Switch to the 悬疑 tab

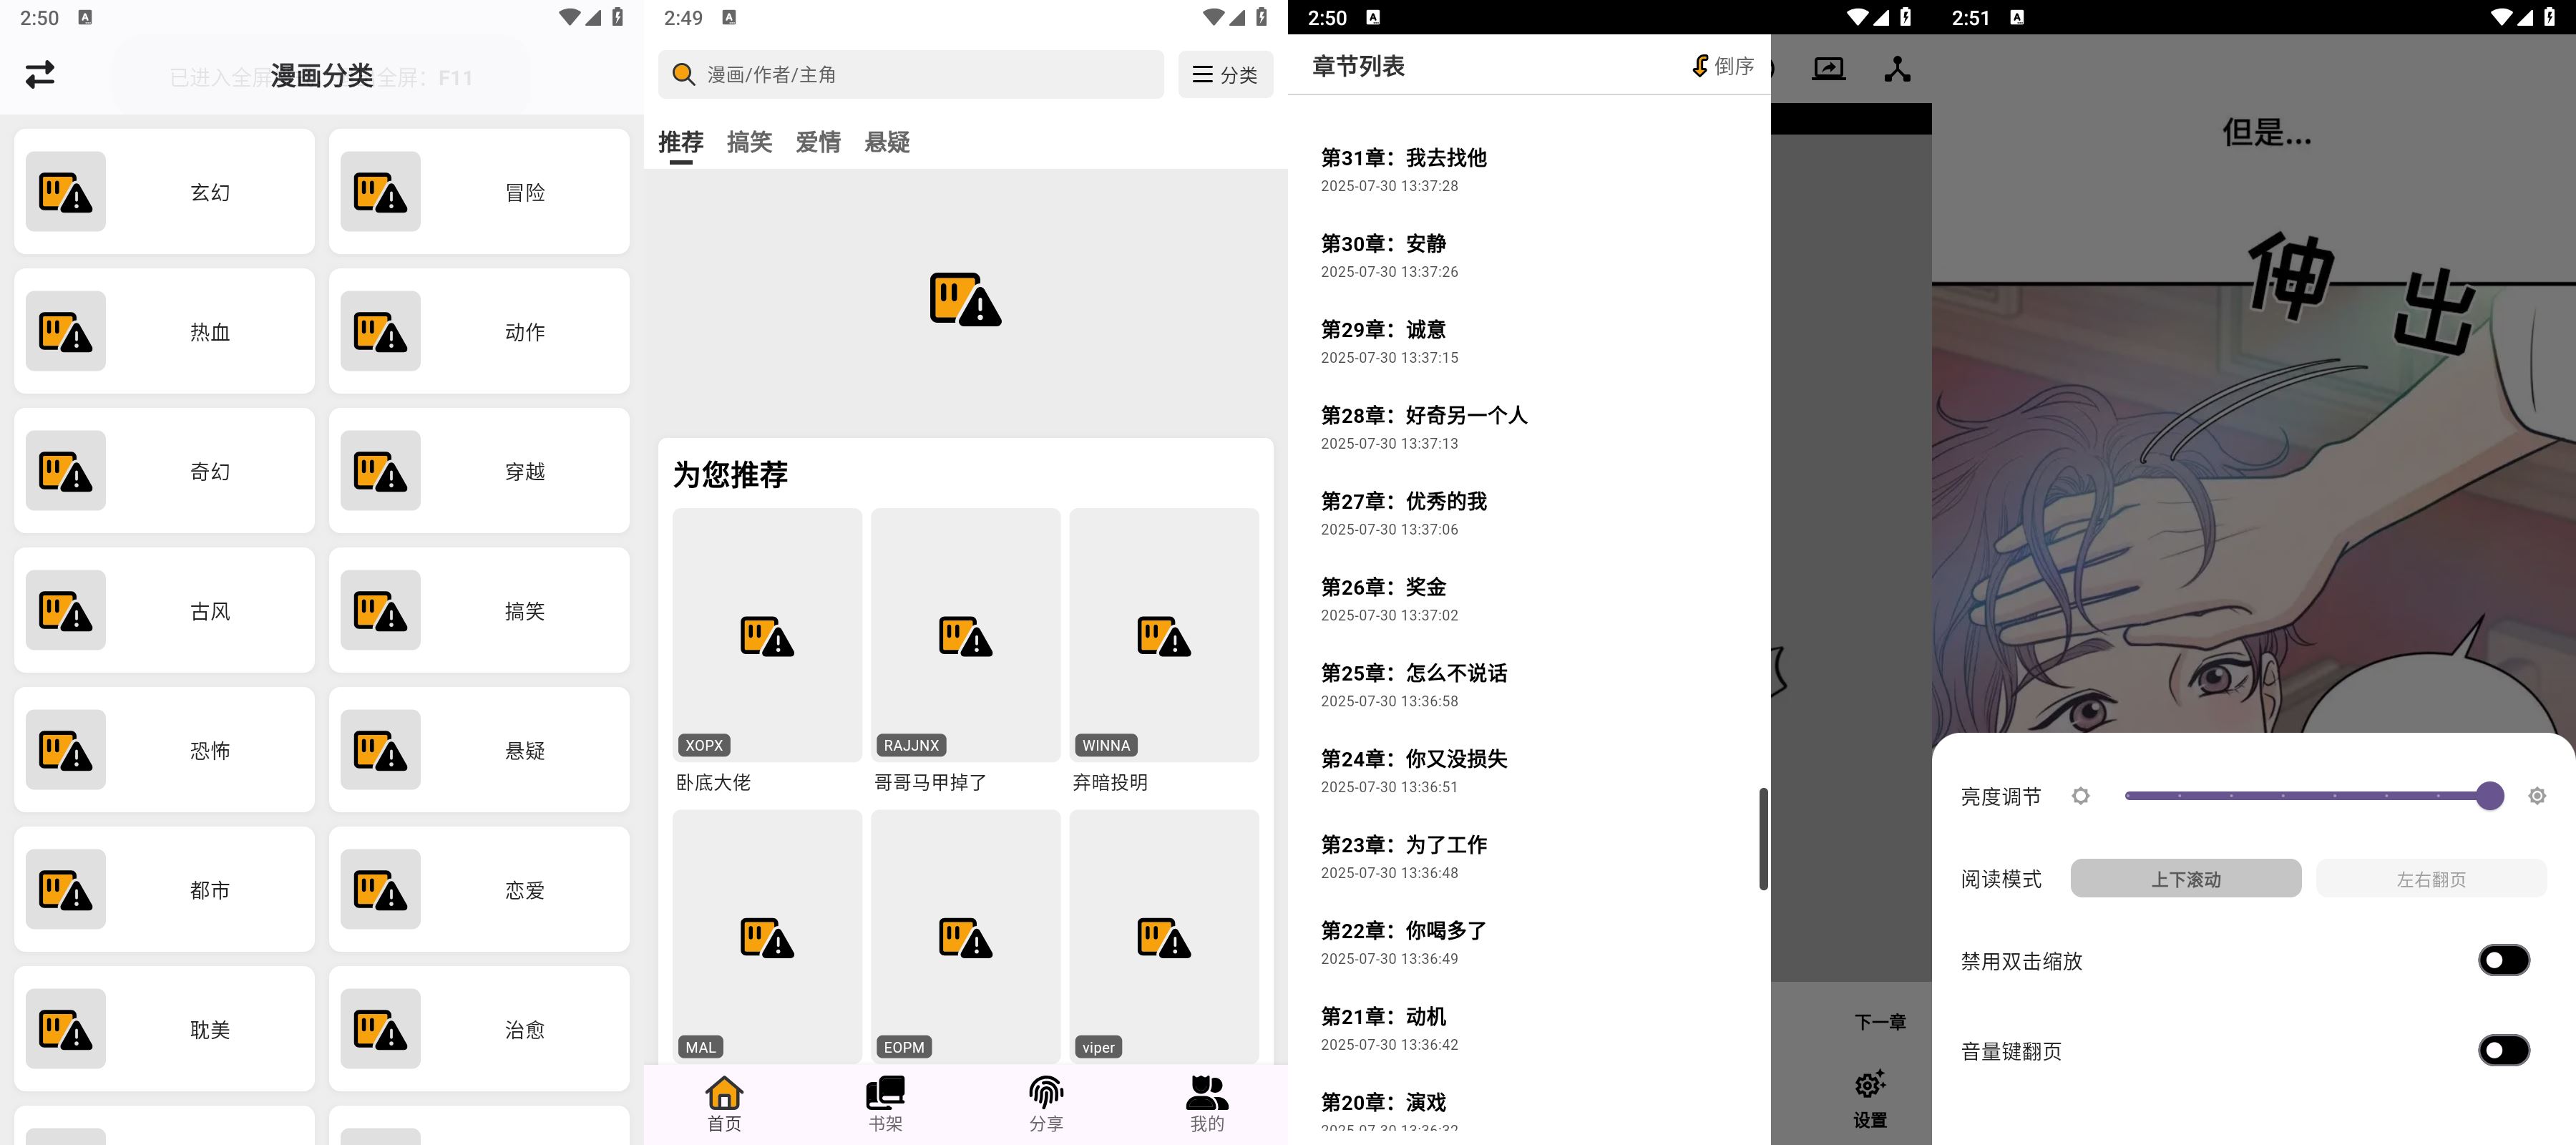click(886, 142)
